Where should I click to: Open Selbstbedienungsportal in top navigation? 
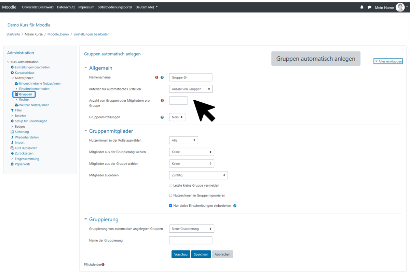[x=115, y=7]
